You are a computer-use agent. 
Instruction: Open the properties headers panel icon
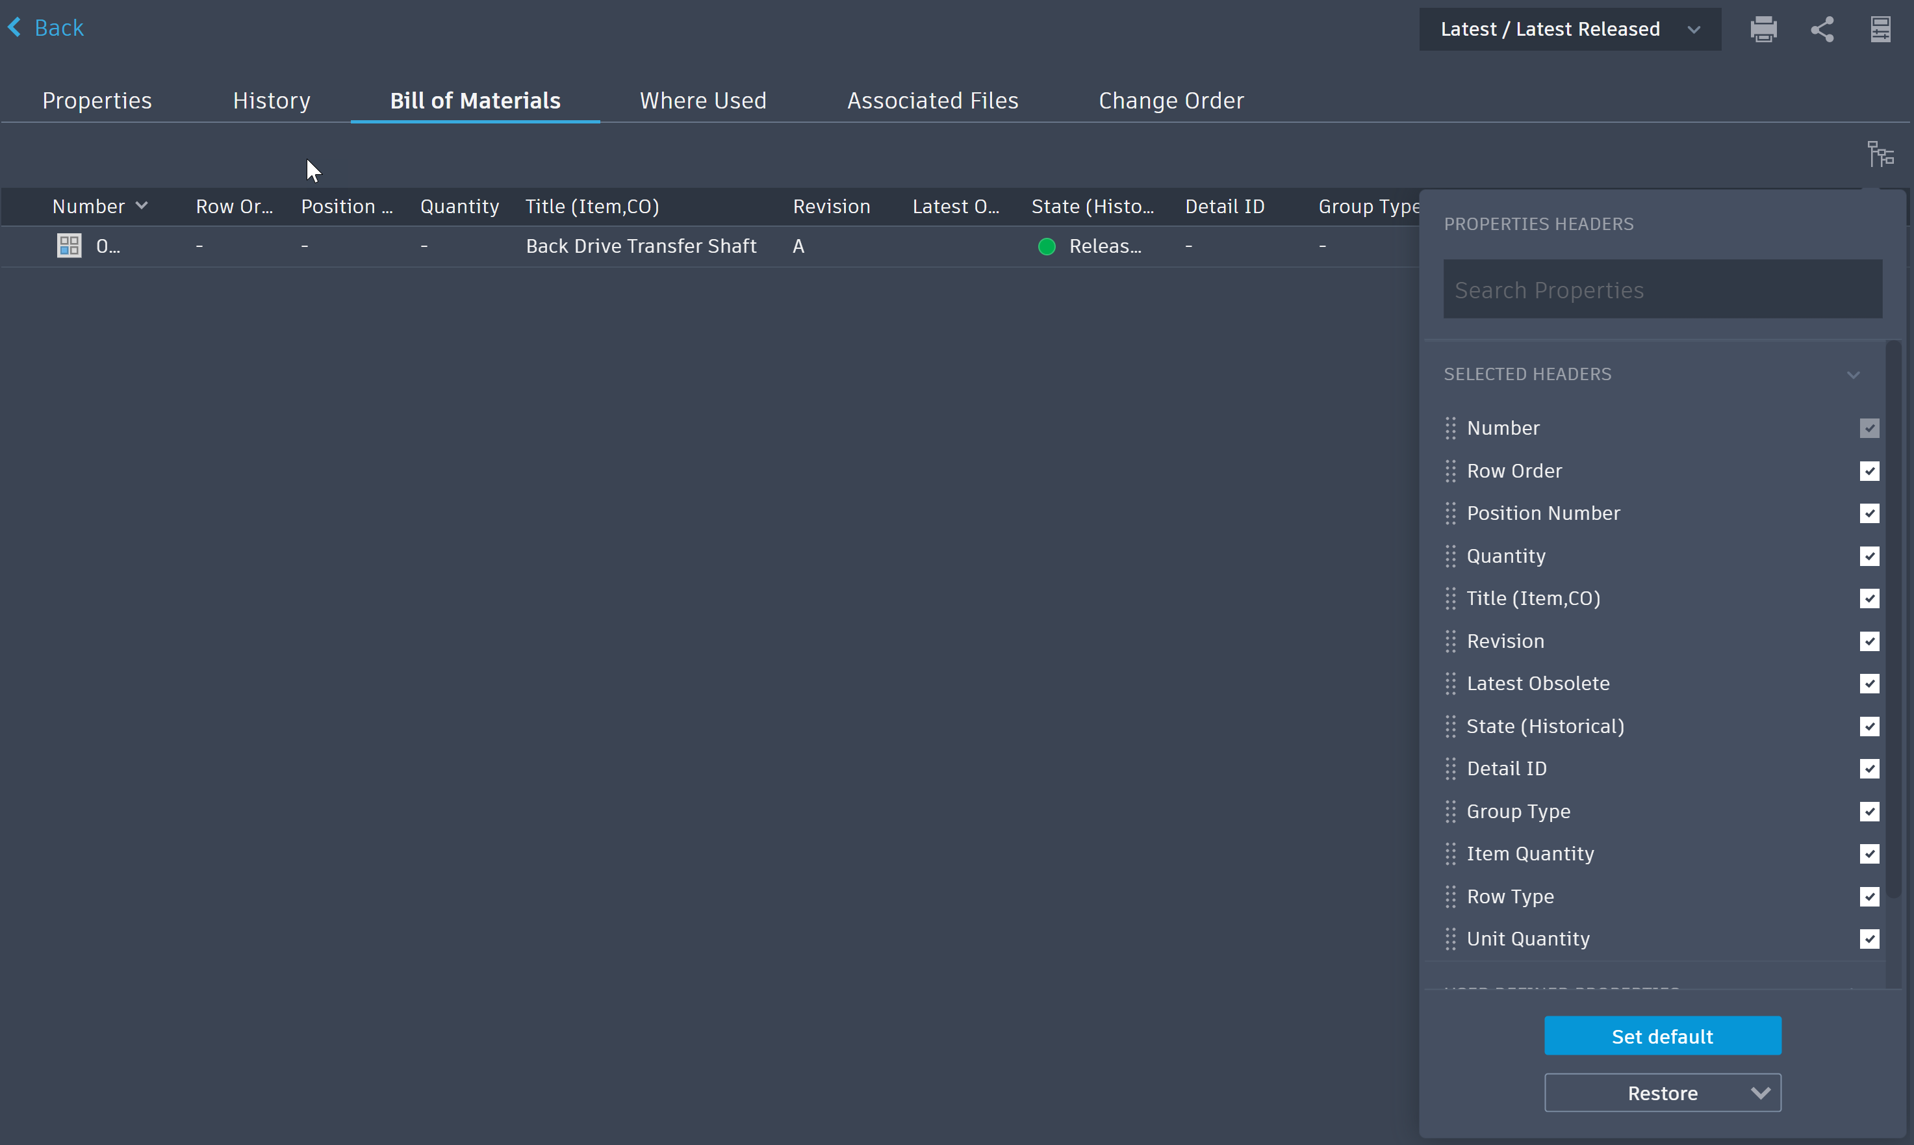pyautogui.click(x=1880, y=29)
